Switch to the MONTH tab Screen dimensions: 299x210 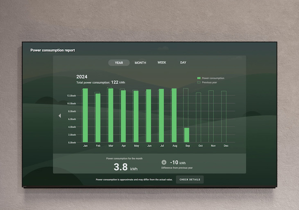[140, 63]
